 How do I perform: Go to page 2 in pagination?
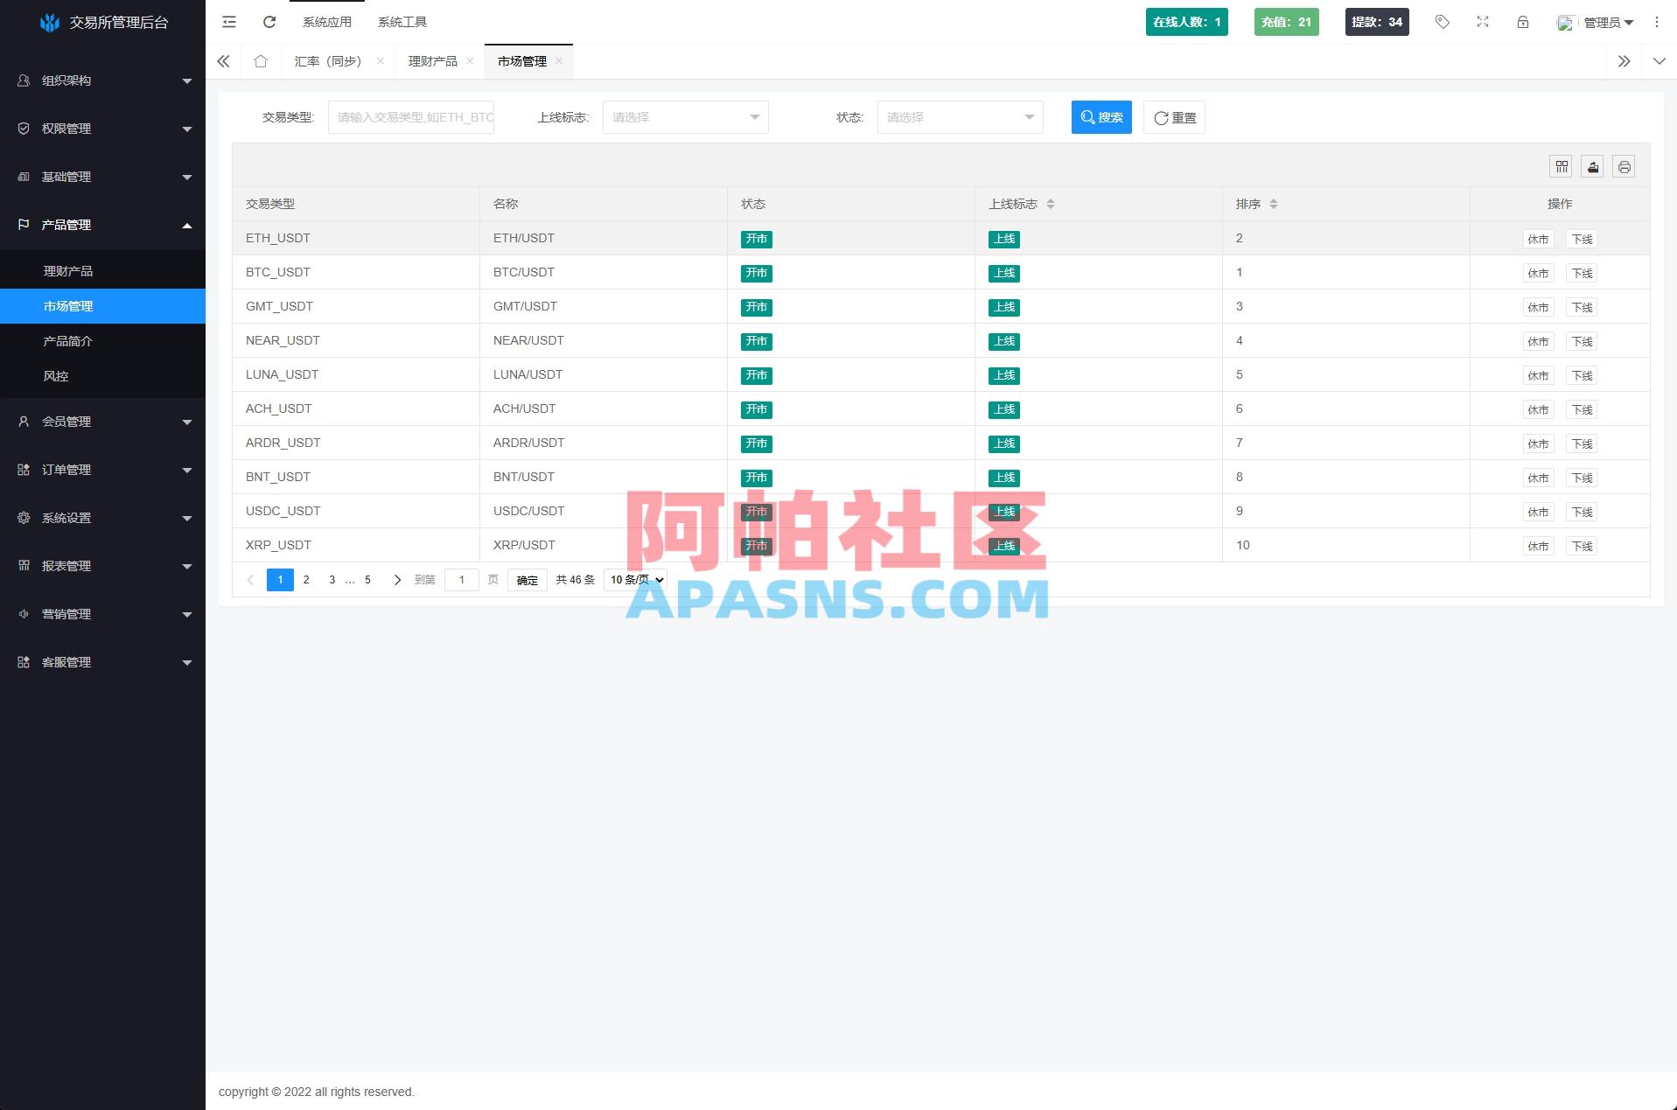coord(306,579)
